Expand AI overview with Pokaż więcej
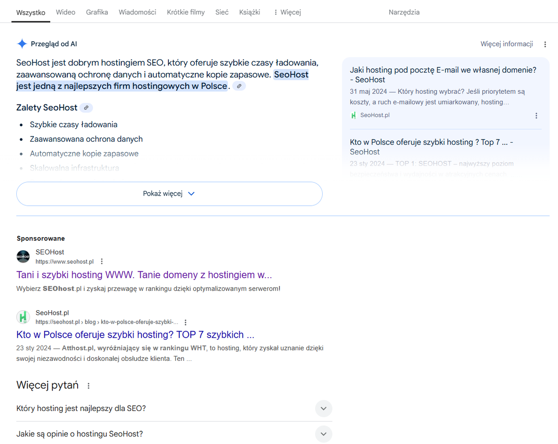This screenshot has height=444, width=558. click(169, 194)
